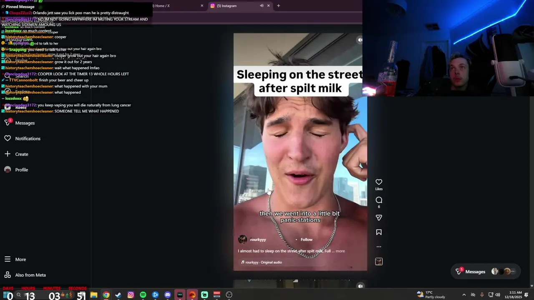This screenshot has width=534, height=300.
Task: Open the reel's audio thumbnail
Action: [x=379, y=261]
